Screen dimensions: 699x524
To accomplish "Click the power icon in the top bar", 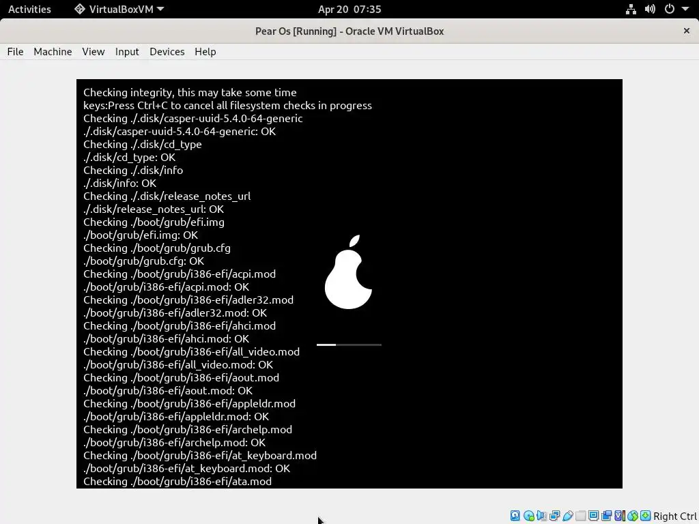I will click(670, 9).
